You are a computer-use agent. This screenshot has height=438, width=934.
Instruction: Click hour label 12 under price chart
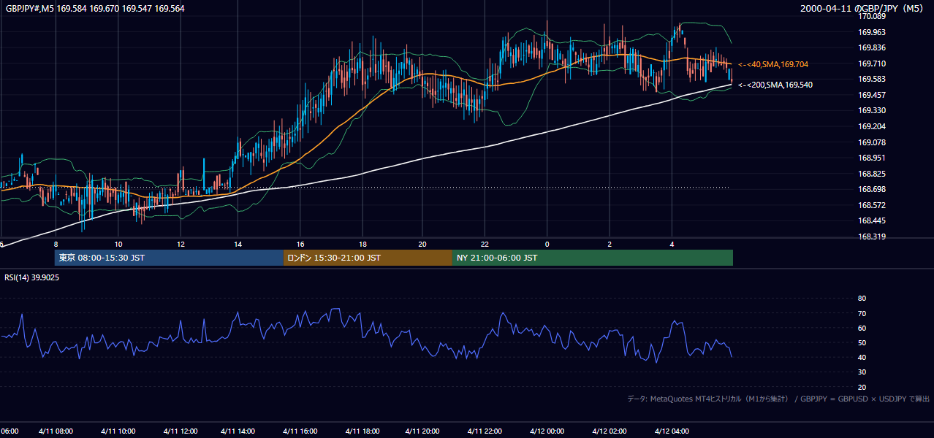(181, 244)
